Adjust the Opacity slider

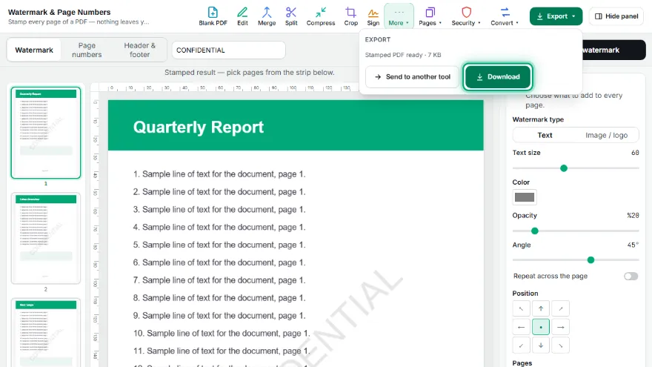(576, 231)
